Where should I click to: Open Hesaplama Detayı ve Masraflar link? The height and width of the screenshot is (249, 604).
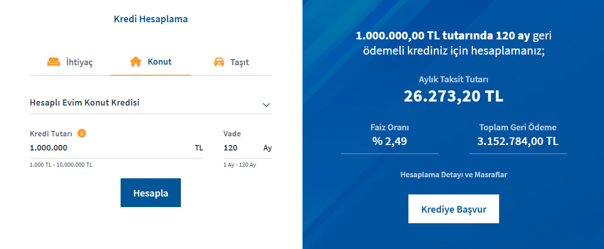click(x=454, y=175)
